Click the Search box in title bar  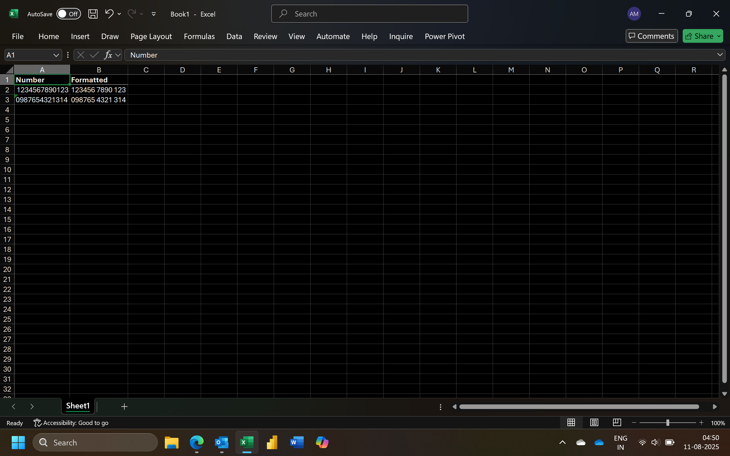coord(370,14)
